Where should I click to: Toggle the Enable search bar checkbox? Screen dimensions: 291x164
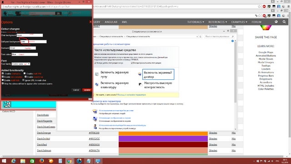point(25,77)
